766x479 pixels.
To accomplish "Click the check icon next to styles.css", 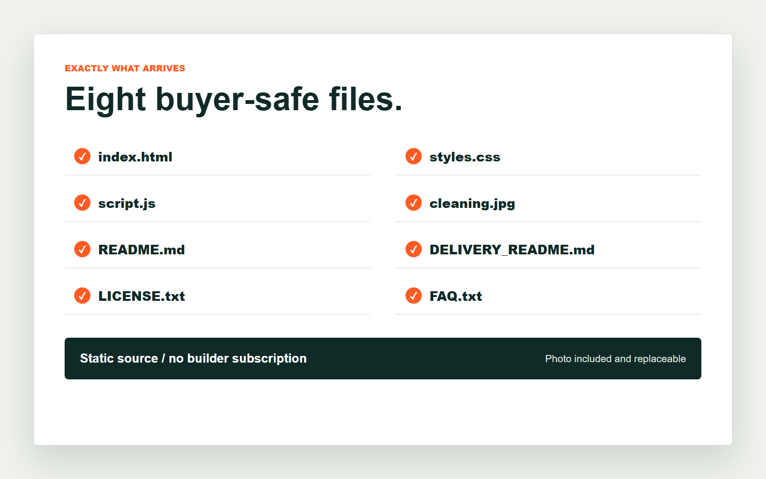I will (414, 156).
